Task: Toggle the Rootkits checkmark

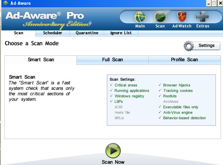Action: 160,96
